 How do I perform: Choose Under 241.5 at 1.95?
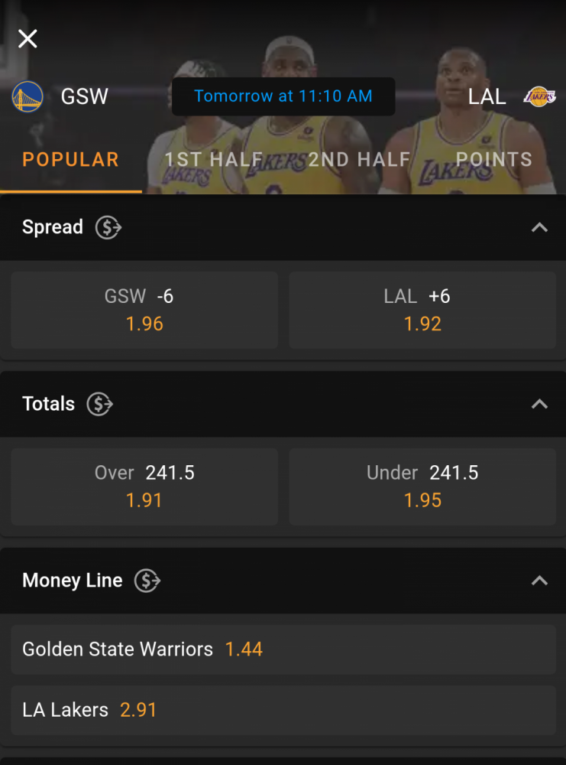coord(422,487)
